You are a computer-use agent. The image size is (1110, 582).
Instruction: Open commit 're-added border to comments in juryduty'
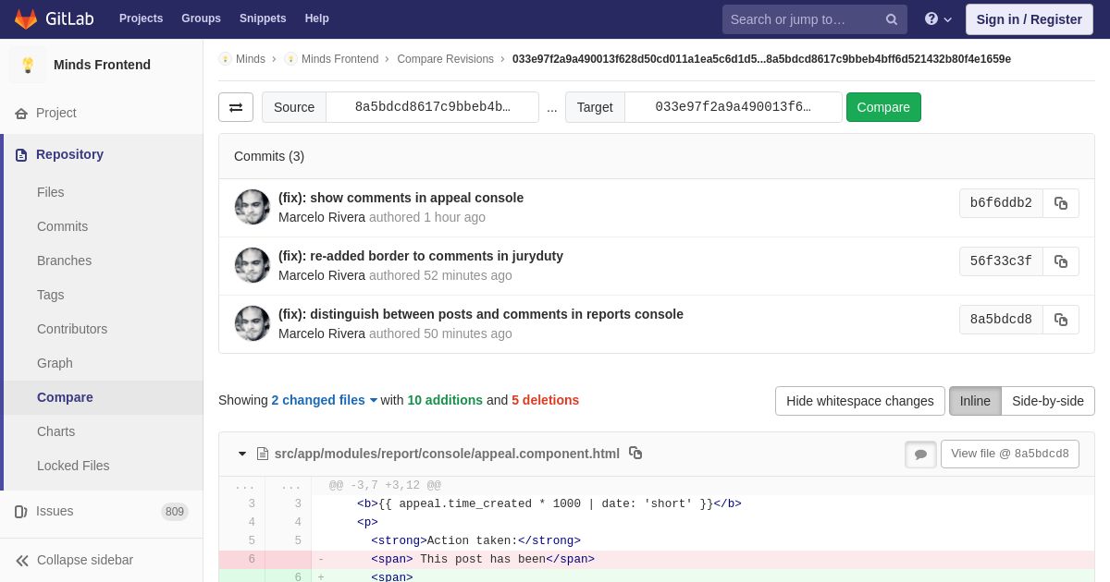click(421, 256)
